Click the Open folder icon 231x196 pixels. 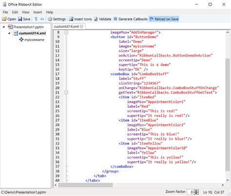[x=4, y=19]
